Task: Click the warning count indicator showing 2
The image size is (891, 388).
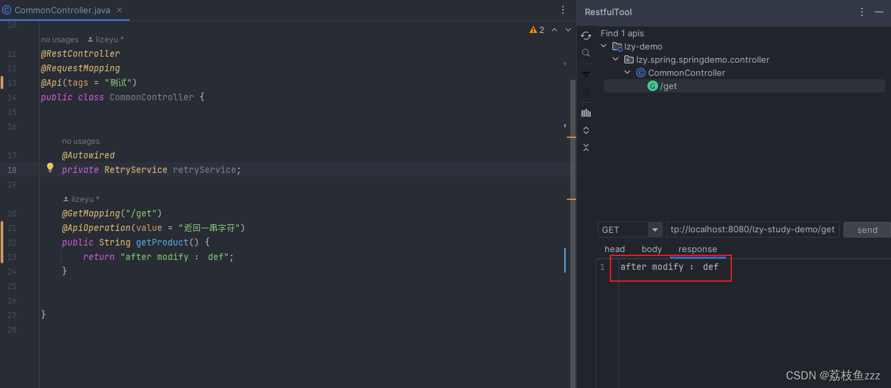Action: click(x=537, y=30)
